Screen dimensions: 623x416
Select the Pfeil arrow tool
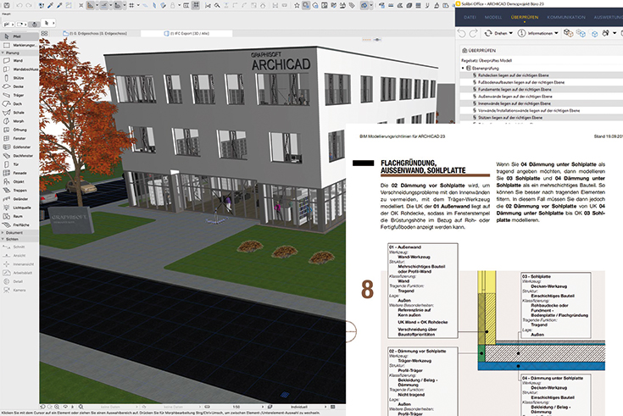tap(15, 38)
